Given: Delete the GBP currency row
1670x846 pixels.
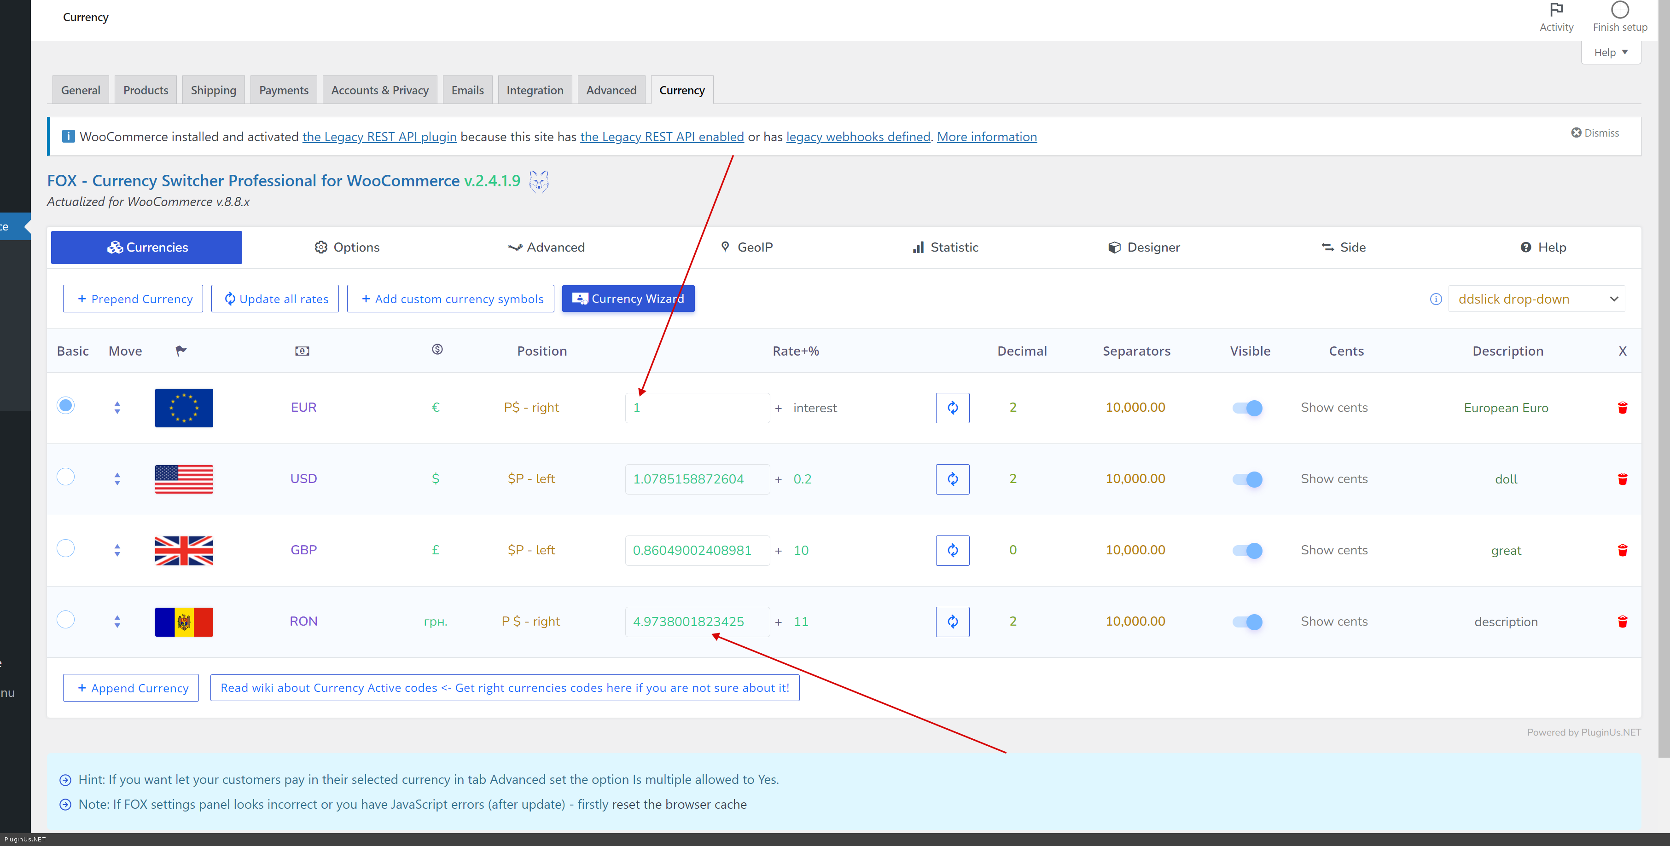Looking at the screenshot, I should pos(1622,550).
